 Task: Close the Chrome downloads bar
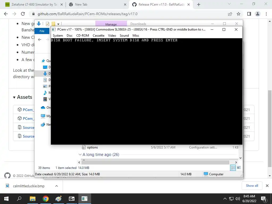pyautogui.click(x=267, y=186)
